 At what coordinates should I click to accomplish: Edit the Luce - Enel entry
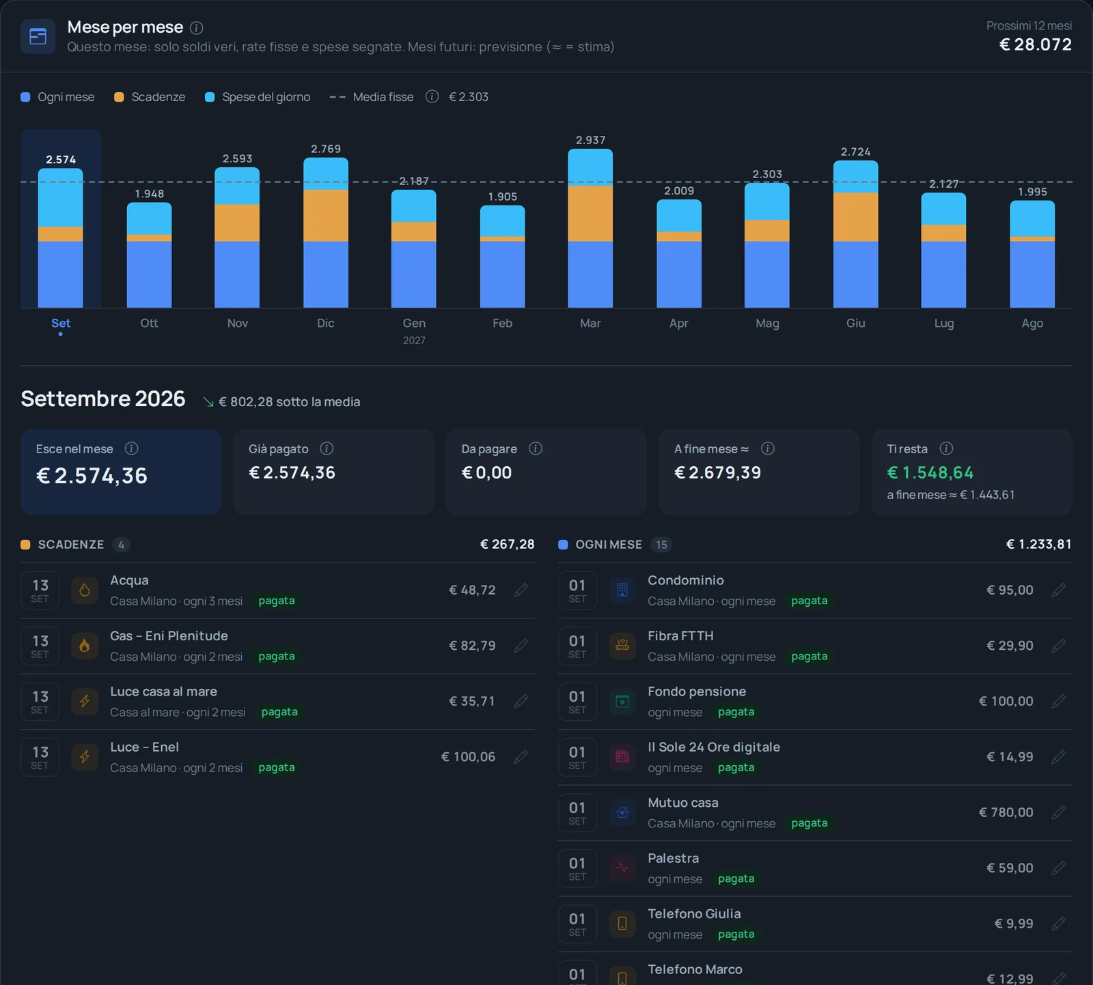[x=521, y=757]
